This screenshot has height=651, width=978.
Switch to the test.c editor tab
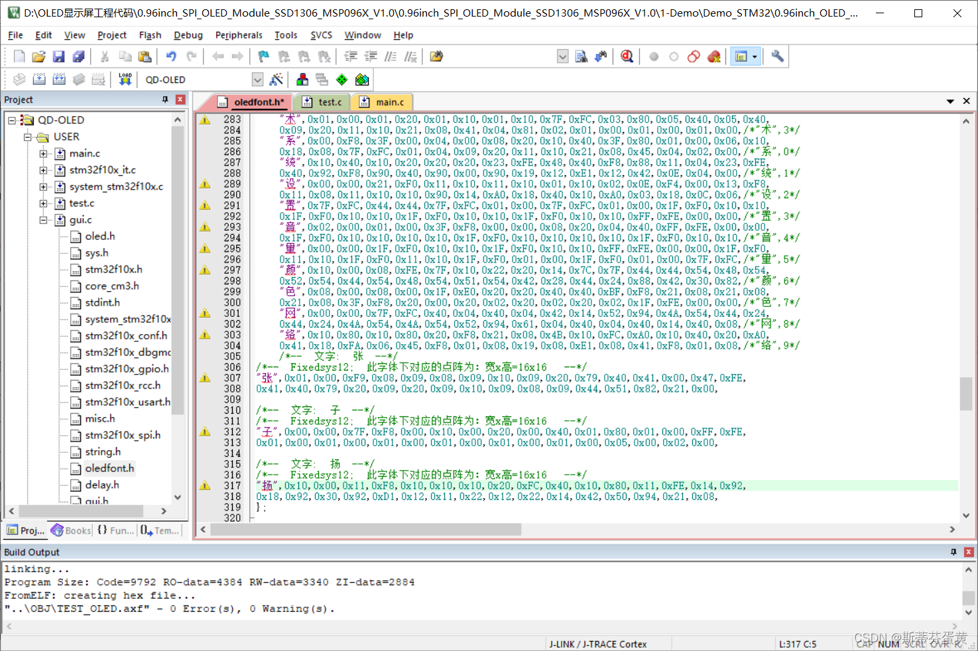[323, 102]
